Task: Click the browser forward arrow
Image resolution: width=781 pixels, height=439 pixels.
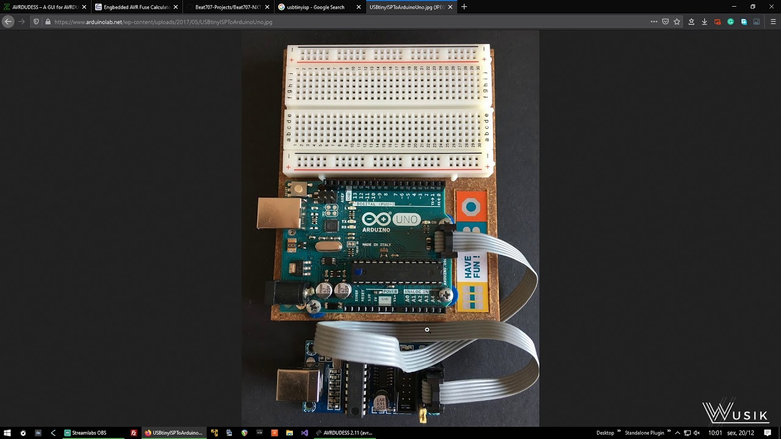Action: coord(21,21)
